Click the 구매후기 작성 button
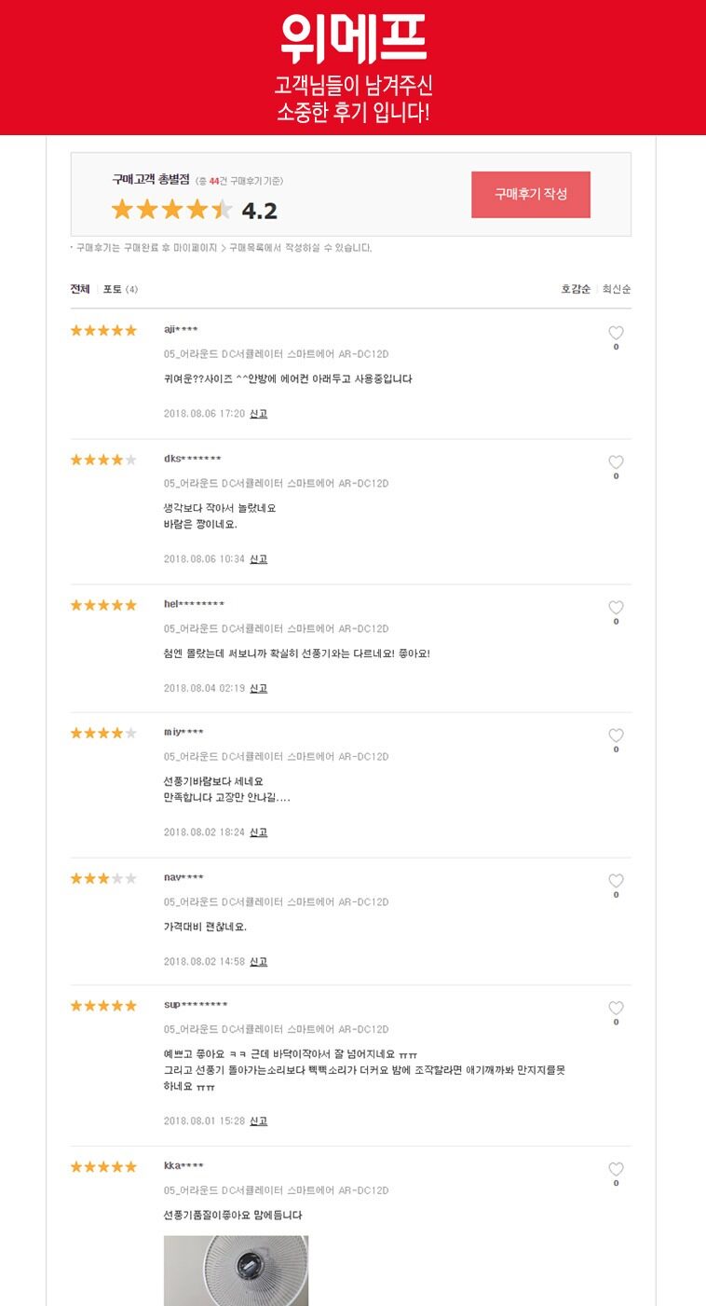706x1306 pixels. pos(531,194)
